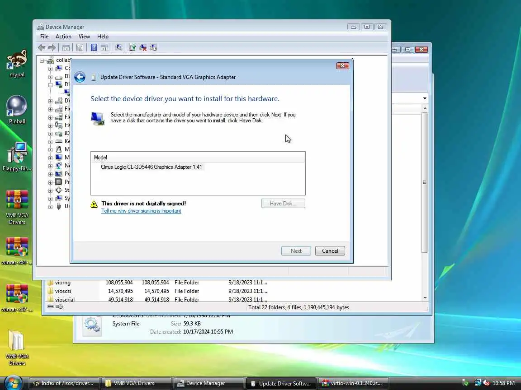Open the VM8 VGA Drivers WinRAR archive icon
The height and width of the screenshot is (390, 521).
(17, 207)
